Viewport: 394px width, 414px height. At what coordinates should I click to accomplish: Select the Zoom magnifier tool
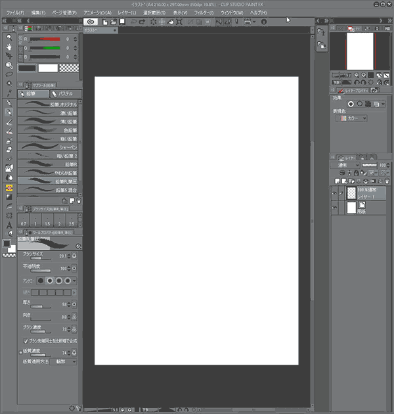point(9,37)
